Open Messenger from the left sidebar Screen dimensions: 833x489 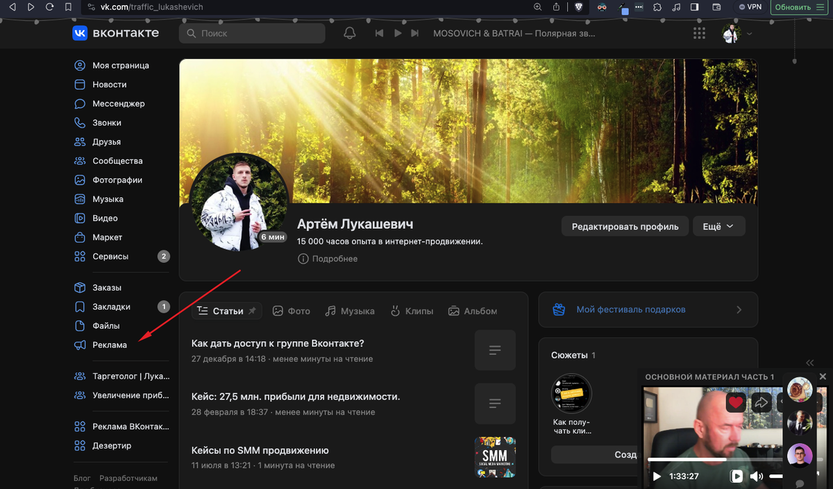pos(118,103)
